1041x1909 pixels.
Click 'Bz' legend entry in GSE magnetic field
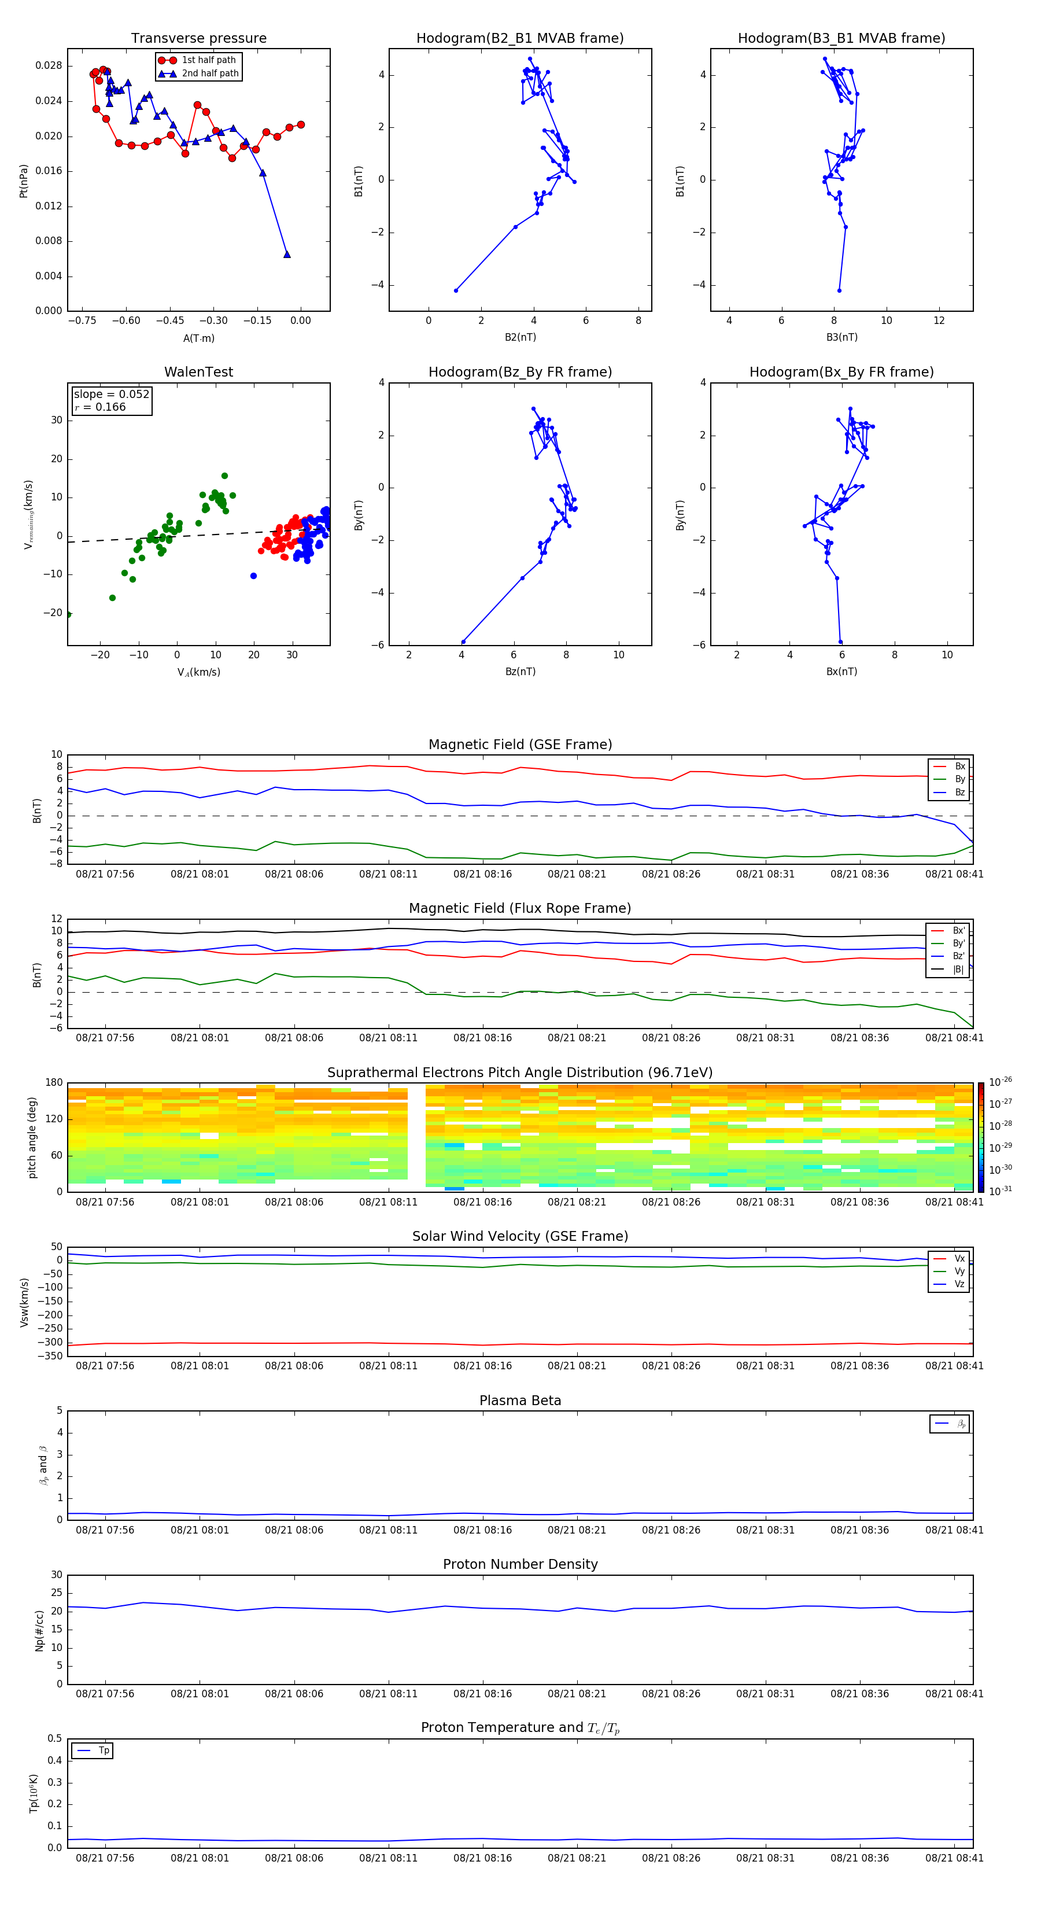pyautogui.click(x=949, y=793)
